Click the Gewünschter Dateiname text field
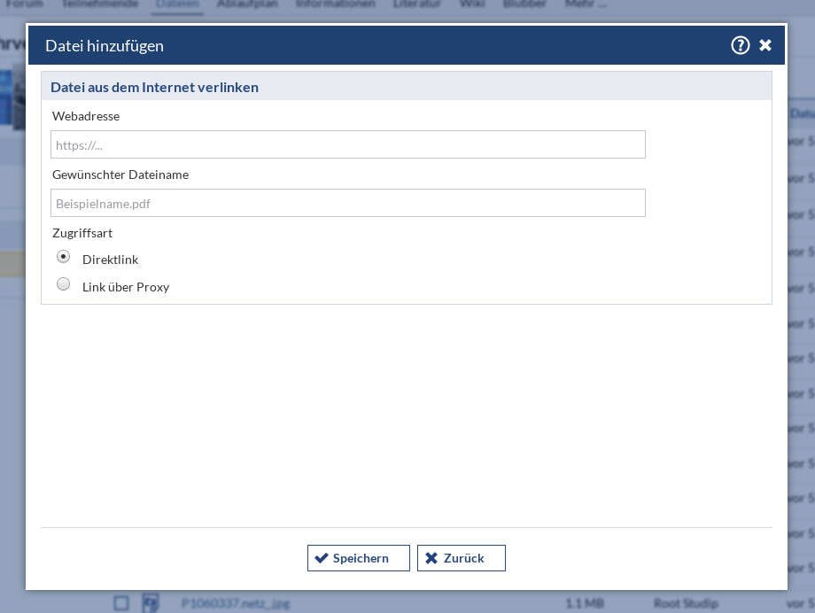Image resolution: width=815 pixels, height=613 pixels. pos(347,203)
